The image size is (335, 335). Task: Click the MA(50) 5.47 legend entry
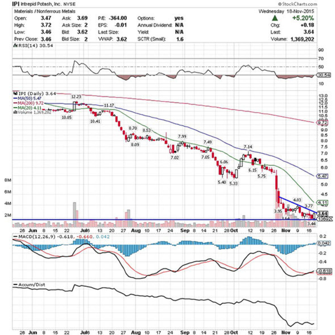coord(27,99)
